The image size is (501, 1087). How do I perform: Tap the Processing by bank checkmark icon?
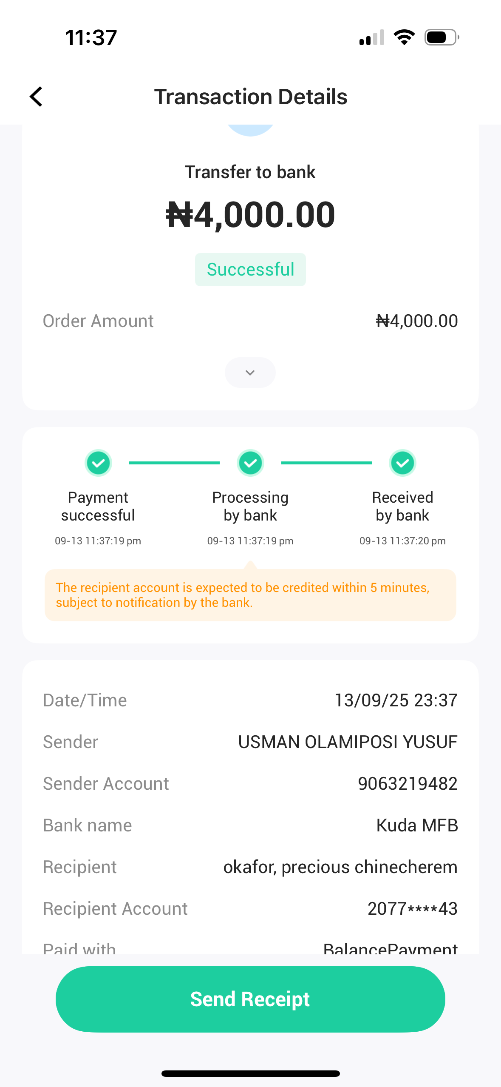pyautogui.click(x=250, y=463)
